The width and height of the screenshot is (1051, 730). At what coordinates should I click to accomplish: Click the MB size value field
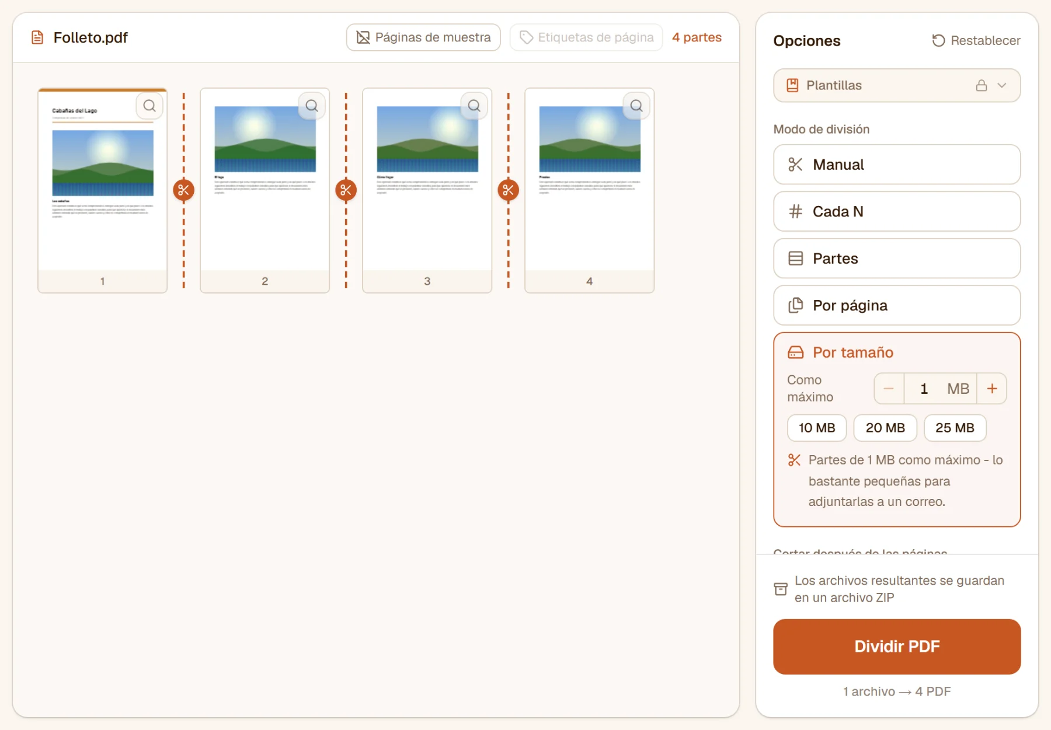[x=940, y=389]
